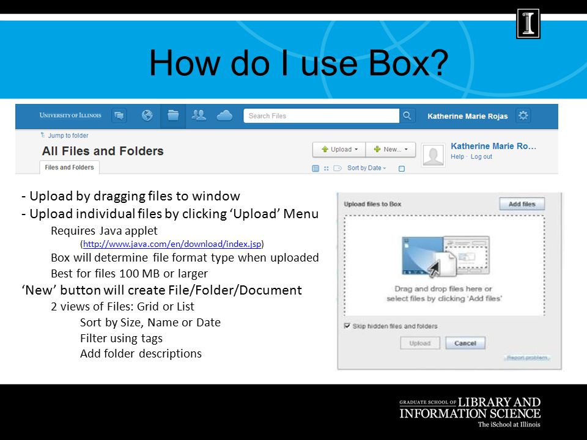Open the contacts people icon

point(199,116)
